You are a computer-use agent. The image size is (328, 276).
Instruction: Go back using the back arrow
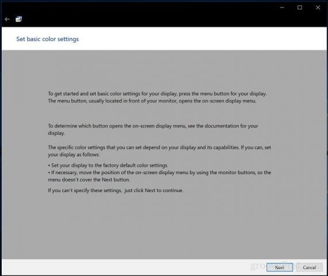point(7,19)
